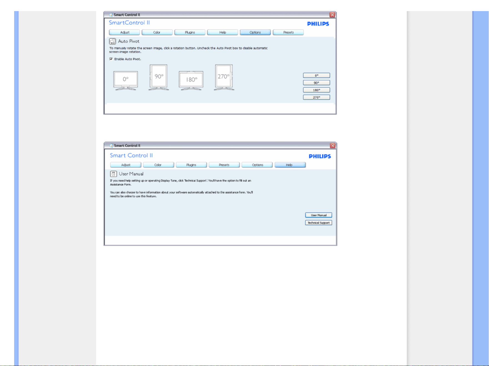Click the "Smart Control II" title in the lower window
Image resolution: width=489 pixels, height=366 pixels.
[x=131, y=155]
